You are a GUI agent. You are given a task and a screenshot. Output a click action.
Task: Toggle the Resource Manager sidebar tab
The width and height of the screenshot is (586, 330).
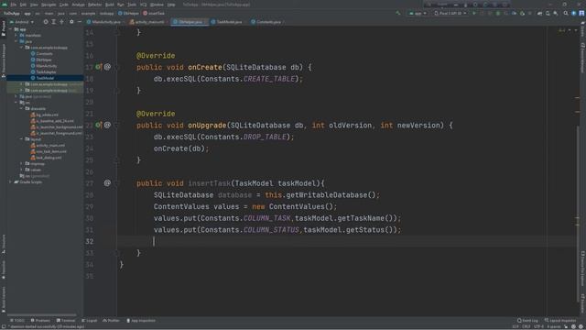coord(4,60)
